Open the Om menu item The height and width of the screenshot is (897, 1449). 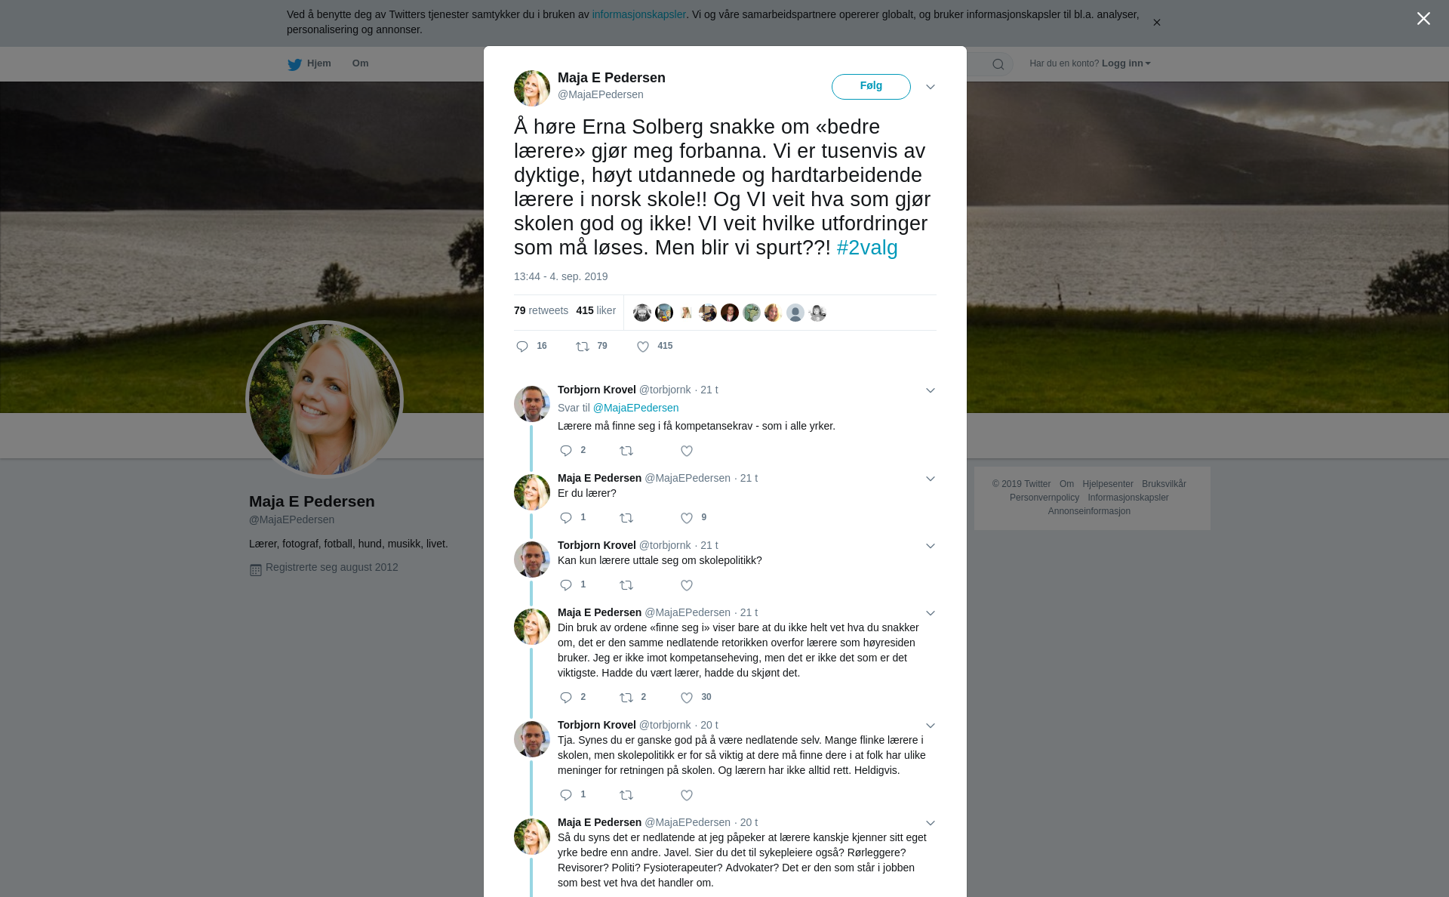360,63
